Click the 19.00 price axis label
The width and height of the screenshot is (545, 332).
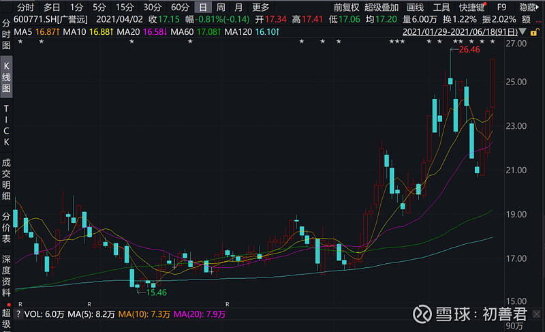516,214
